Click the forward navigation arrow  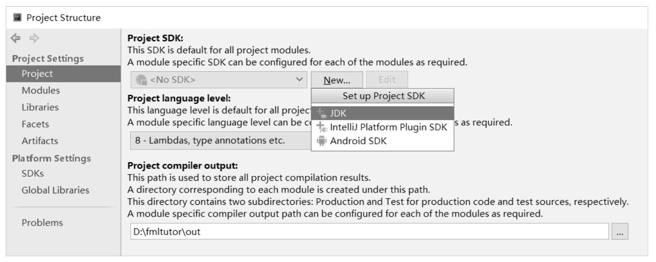(32, 39)
